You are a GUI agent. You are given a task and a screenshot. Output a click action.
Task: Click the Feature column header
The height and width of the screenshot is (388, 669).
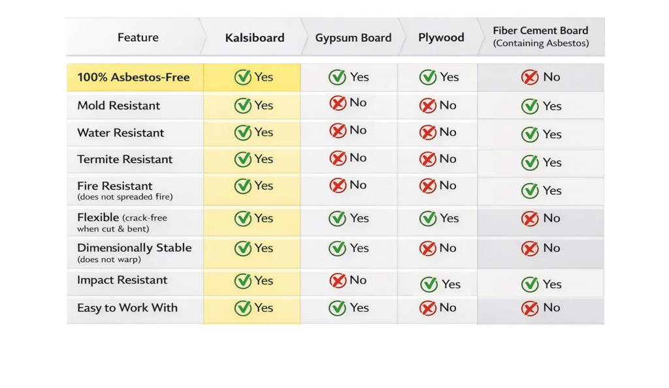coord(138,38)
